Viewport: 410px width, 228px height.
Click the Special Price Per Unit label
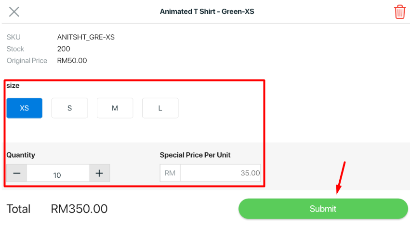(195, 155)
